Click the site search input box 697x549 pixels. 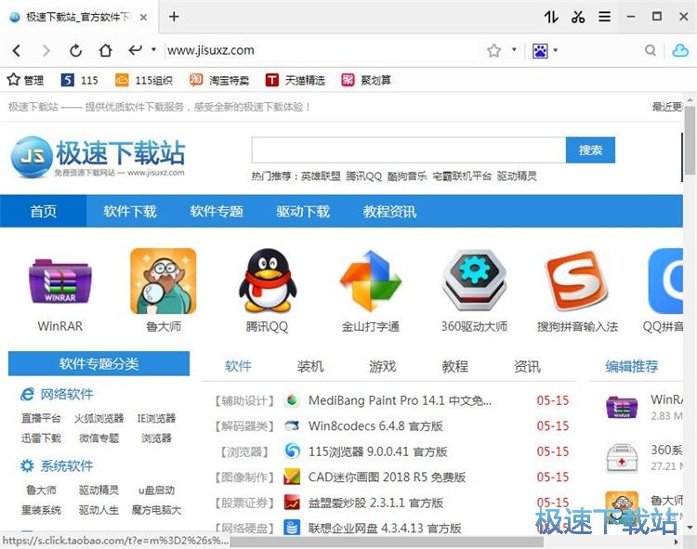coord(409,150)
